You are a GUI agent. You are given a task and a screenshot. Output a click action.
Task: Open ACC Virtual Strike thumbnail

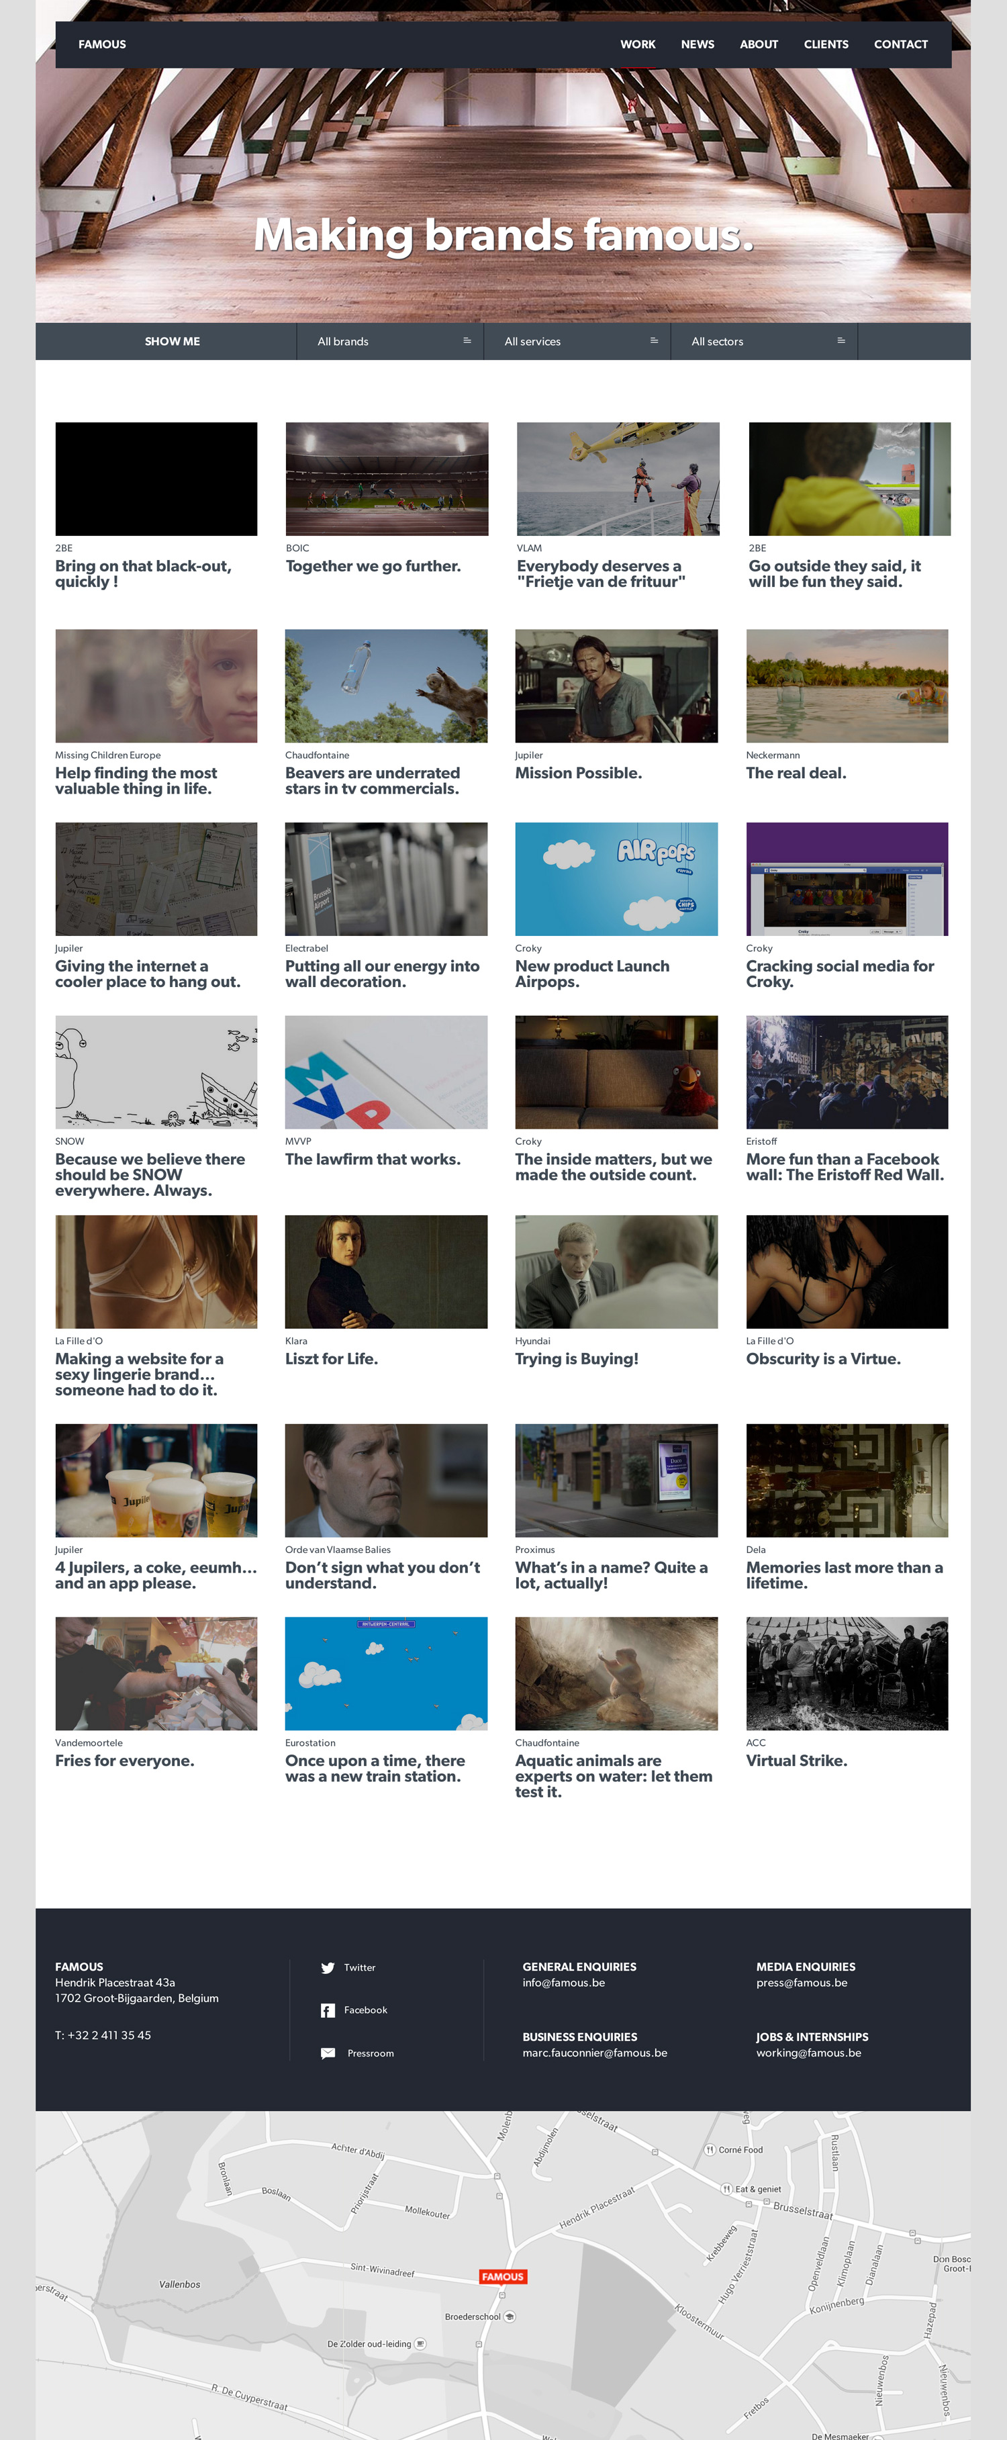coord(847,1674)
